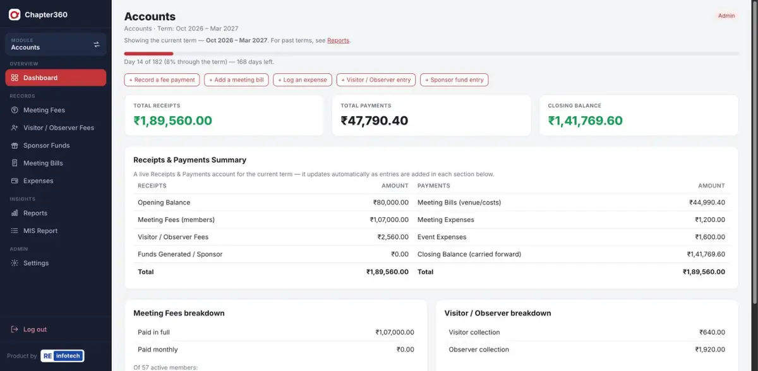
Task: Go to Meeting Fees records
Action: [56, 110]
